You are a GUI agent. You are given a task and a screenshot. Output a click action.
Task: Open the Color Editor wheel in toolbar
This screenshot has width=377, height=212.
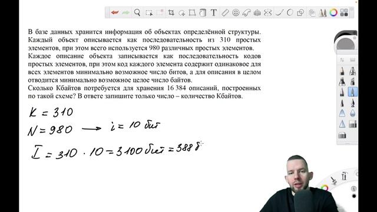pos(333,12)
